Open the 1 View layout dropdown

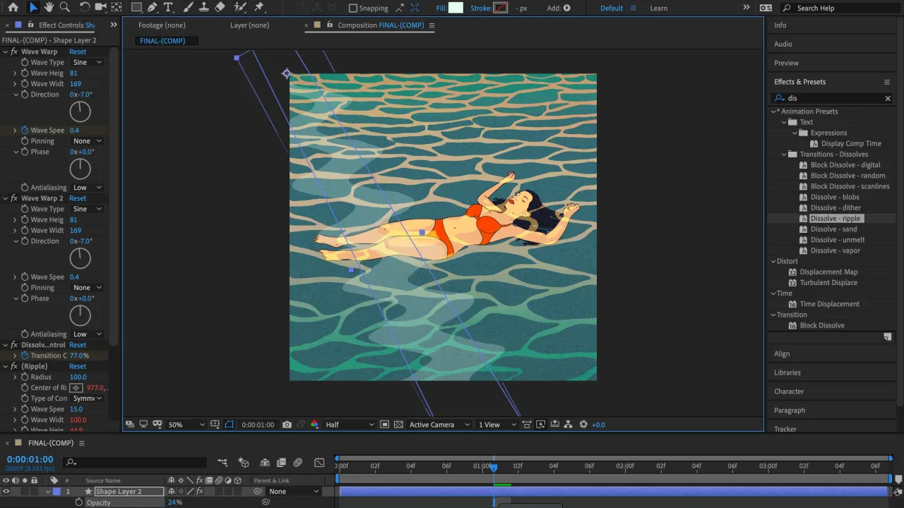(x=498, y=425)
